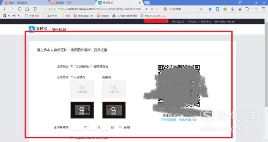Open the 京东(JD.COM) bookmark

pos(154,16)
